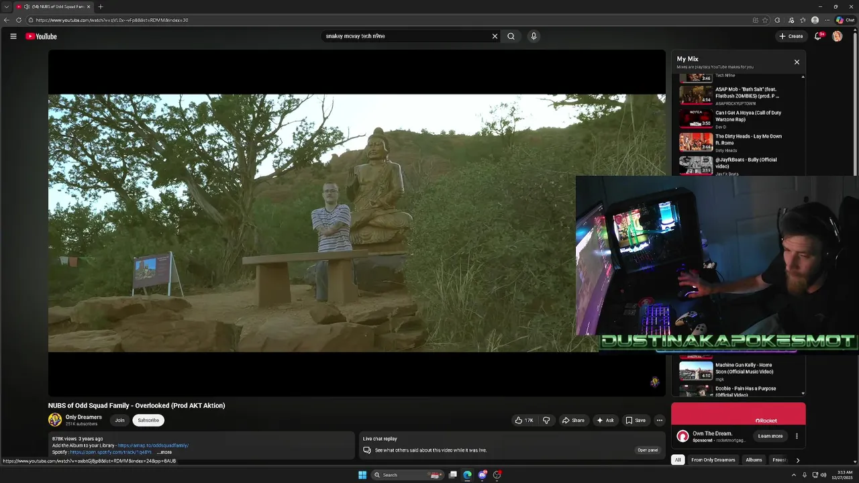Image resolution: width=859 pixels, height=483 pixels.
Task: Open a new browser tab
Action: pyautogui.click(x=101, y=7)
